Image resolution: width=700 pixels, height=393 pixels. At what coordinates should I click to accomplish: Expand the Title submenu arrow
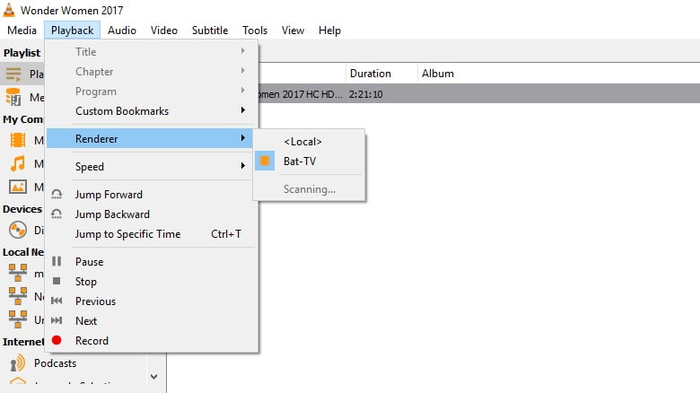click(x=243, y=51)
